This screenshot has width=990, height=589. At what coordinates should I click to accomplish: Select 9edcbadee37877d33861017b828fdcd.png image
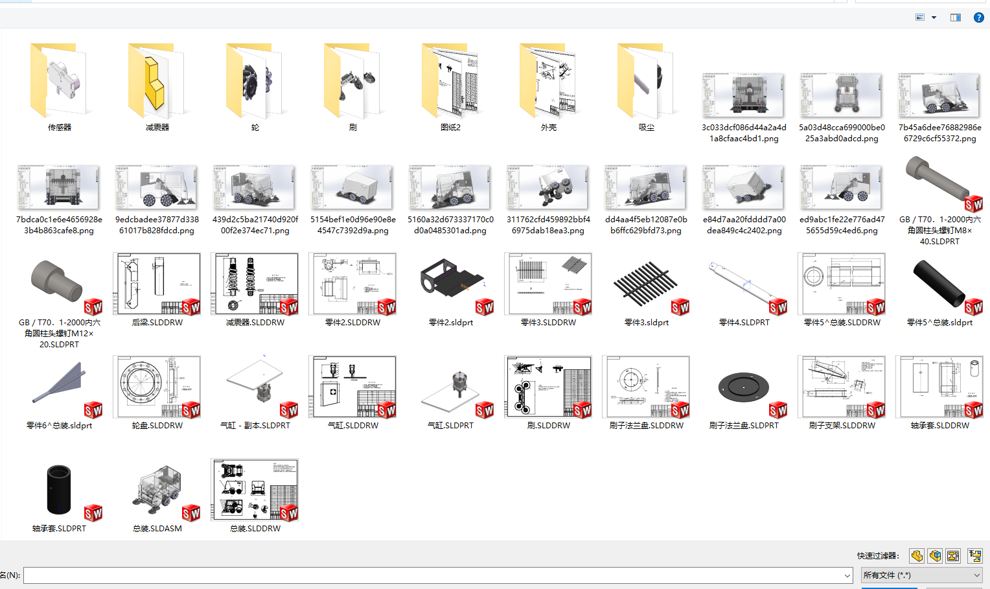click(157, 200)
